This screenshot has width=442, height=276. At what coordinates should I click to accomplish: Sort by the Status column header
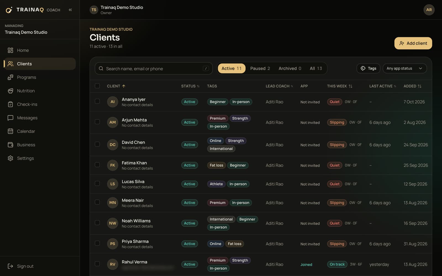190,86
